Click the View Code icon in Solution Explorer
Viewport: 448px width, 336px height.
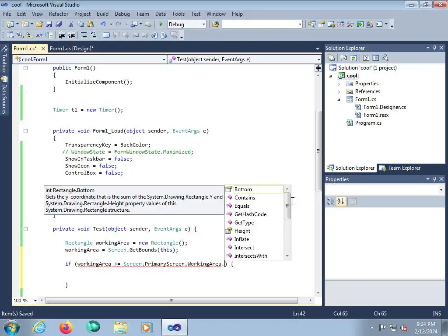(366, 58)
